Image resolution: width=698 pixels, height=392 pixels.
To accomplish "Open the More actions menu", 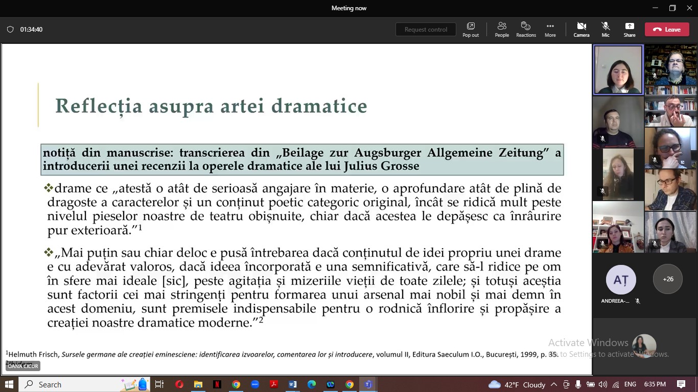I will 550,30.
